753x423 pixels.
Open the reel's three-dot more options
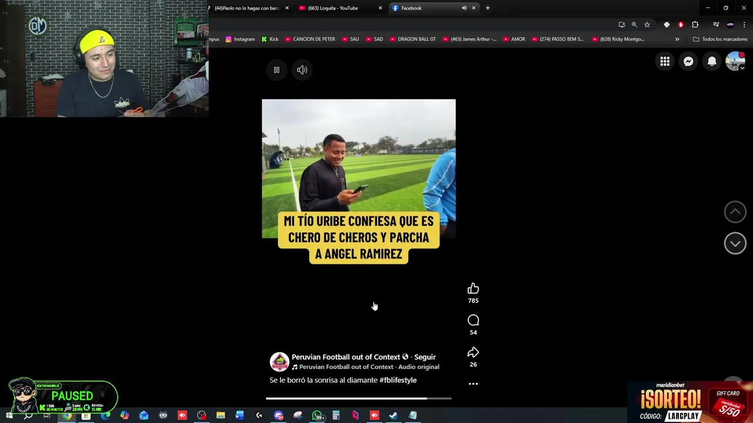pyautogui.click(x=473, y=384)
